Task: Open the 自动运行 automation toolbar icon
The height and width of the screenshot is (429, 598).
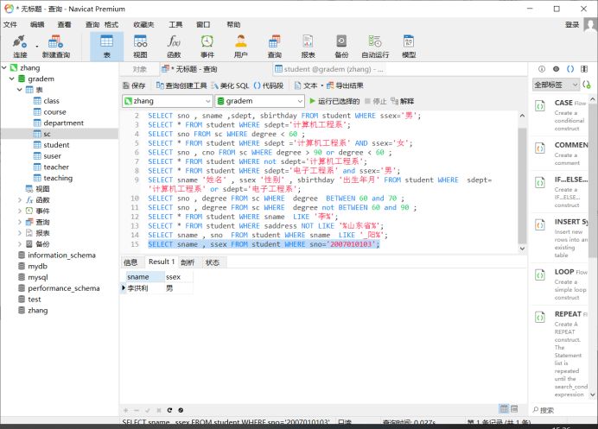Action: pos(375,47)
